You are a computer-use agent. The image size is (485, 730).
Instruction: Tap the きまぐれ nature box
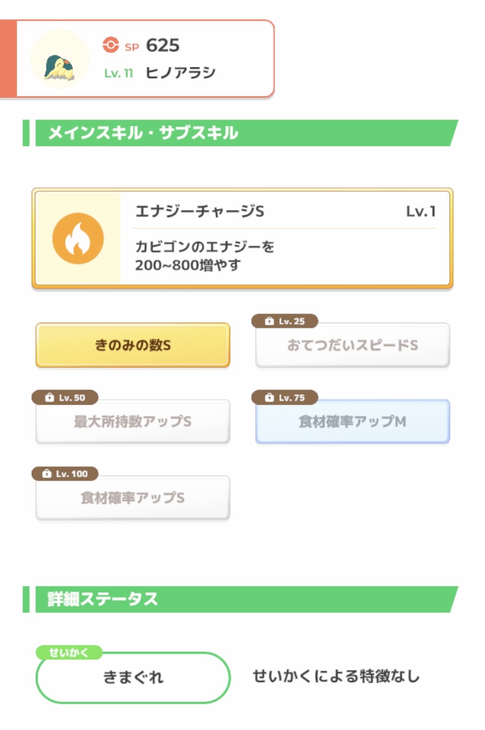pos(133,678)
